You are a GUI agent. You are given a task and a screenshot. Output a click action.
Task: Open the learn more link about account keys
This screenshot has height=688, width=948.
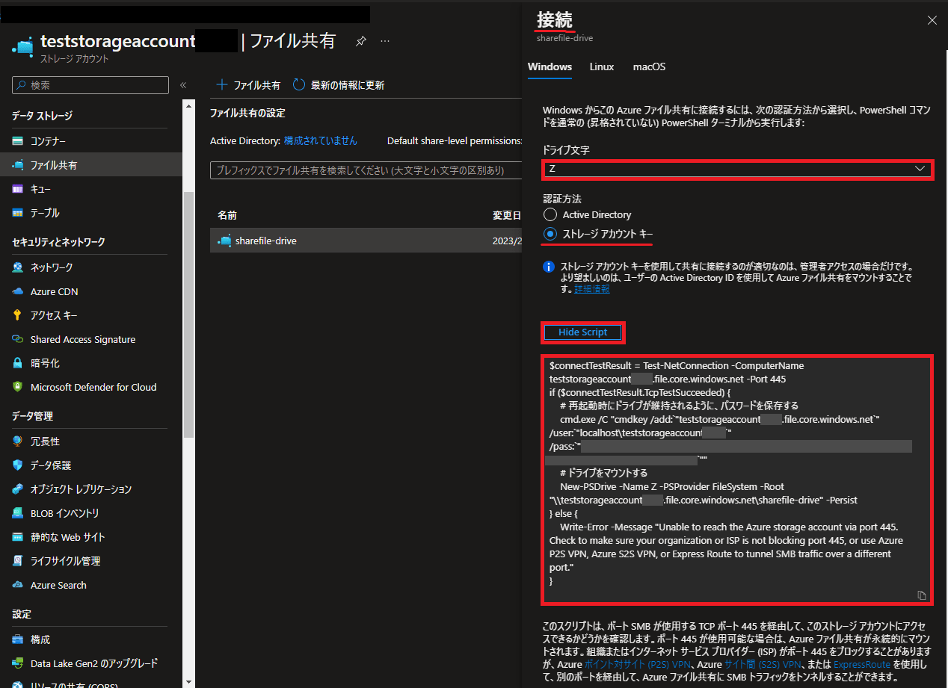pos(592,289)
